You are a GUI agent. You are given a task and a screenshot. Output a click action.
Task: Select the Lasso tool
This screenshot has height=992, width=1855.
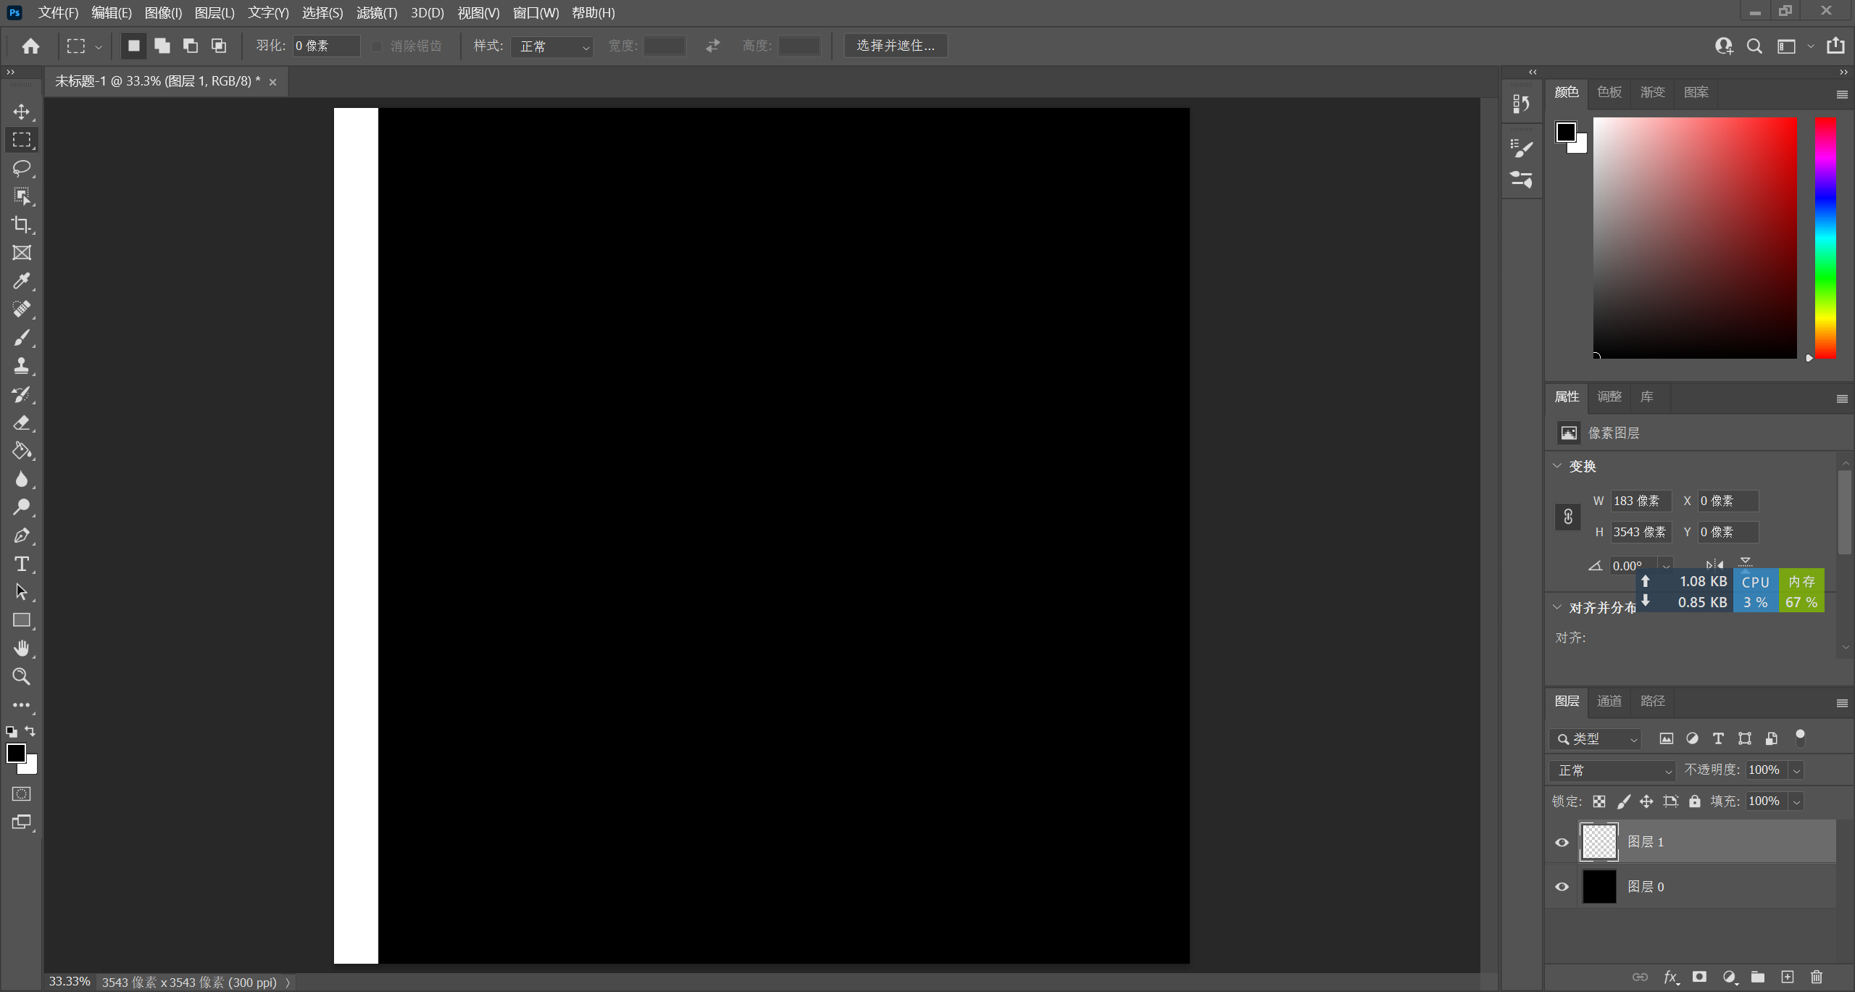tap(22, 168)
